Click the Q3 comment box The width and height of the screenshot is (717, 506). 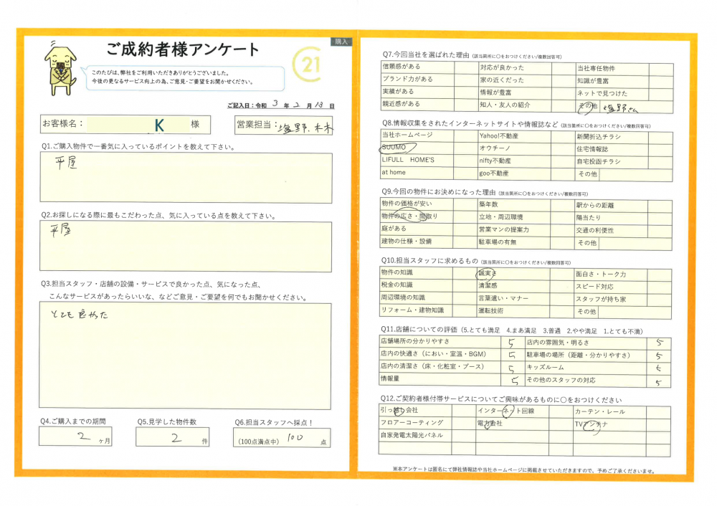[186, 355]
